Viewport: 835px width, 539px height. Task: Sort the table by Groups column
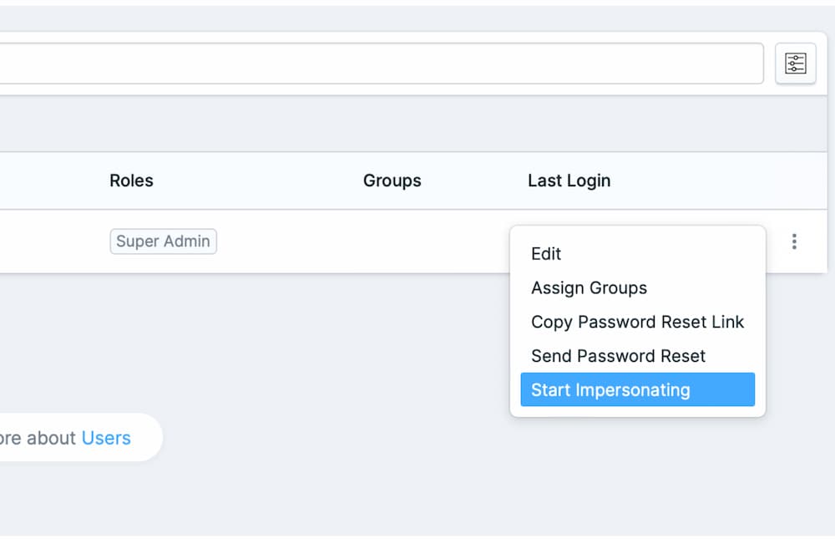pyautogui.click(x=392, y=181)
